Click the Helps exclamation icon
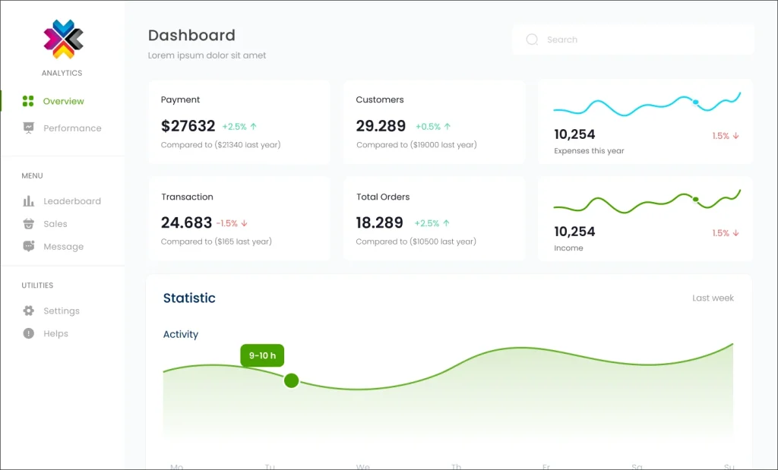Viewport: 778px width, 470px height. point(29,333)
